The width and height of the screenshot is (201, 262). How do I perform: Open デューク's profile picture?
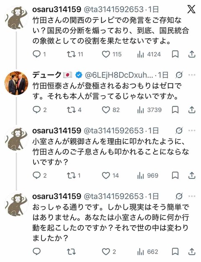(16, 83)
